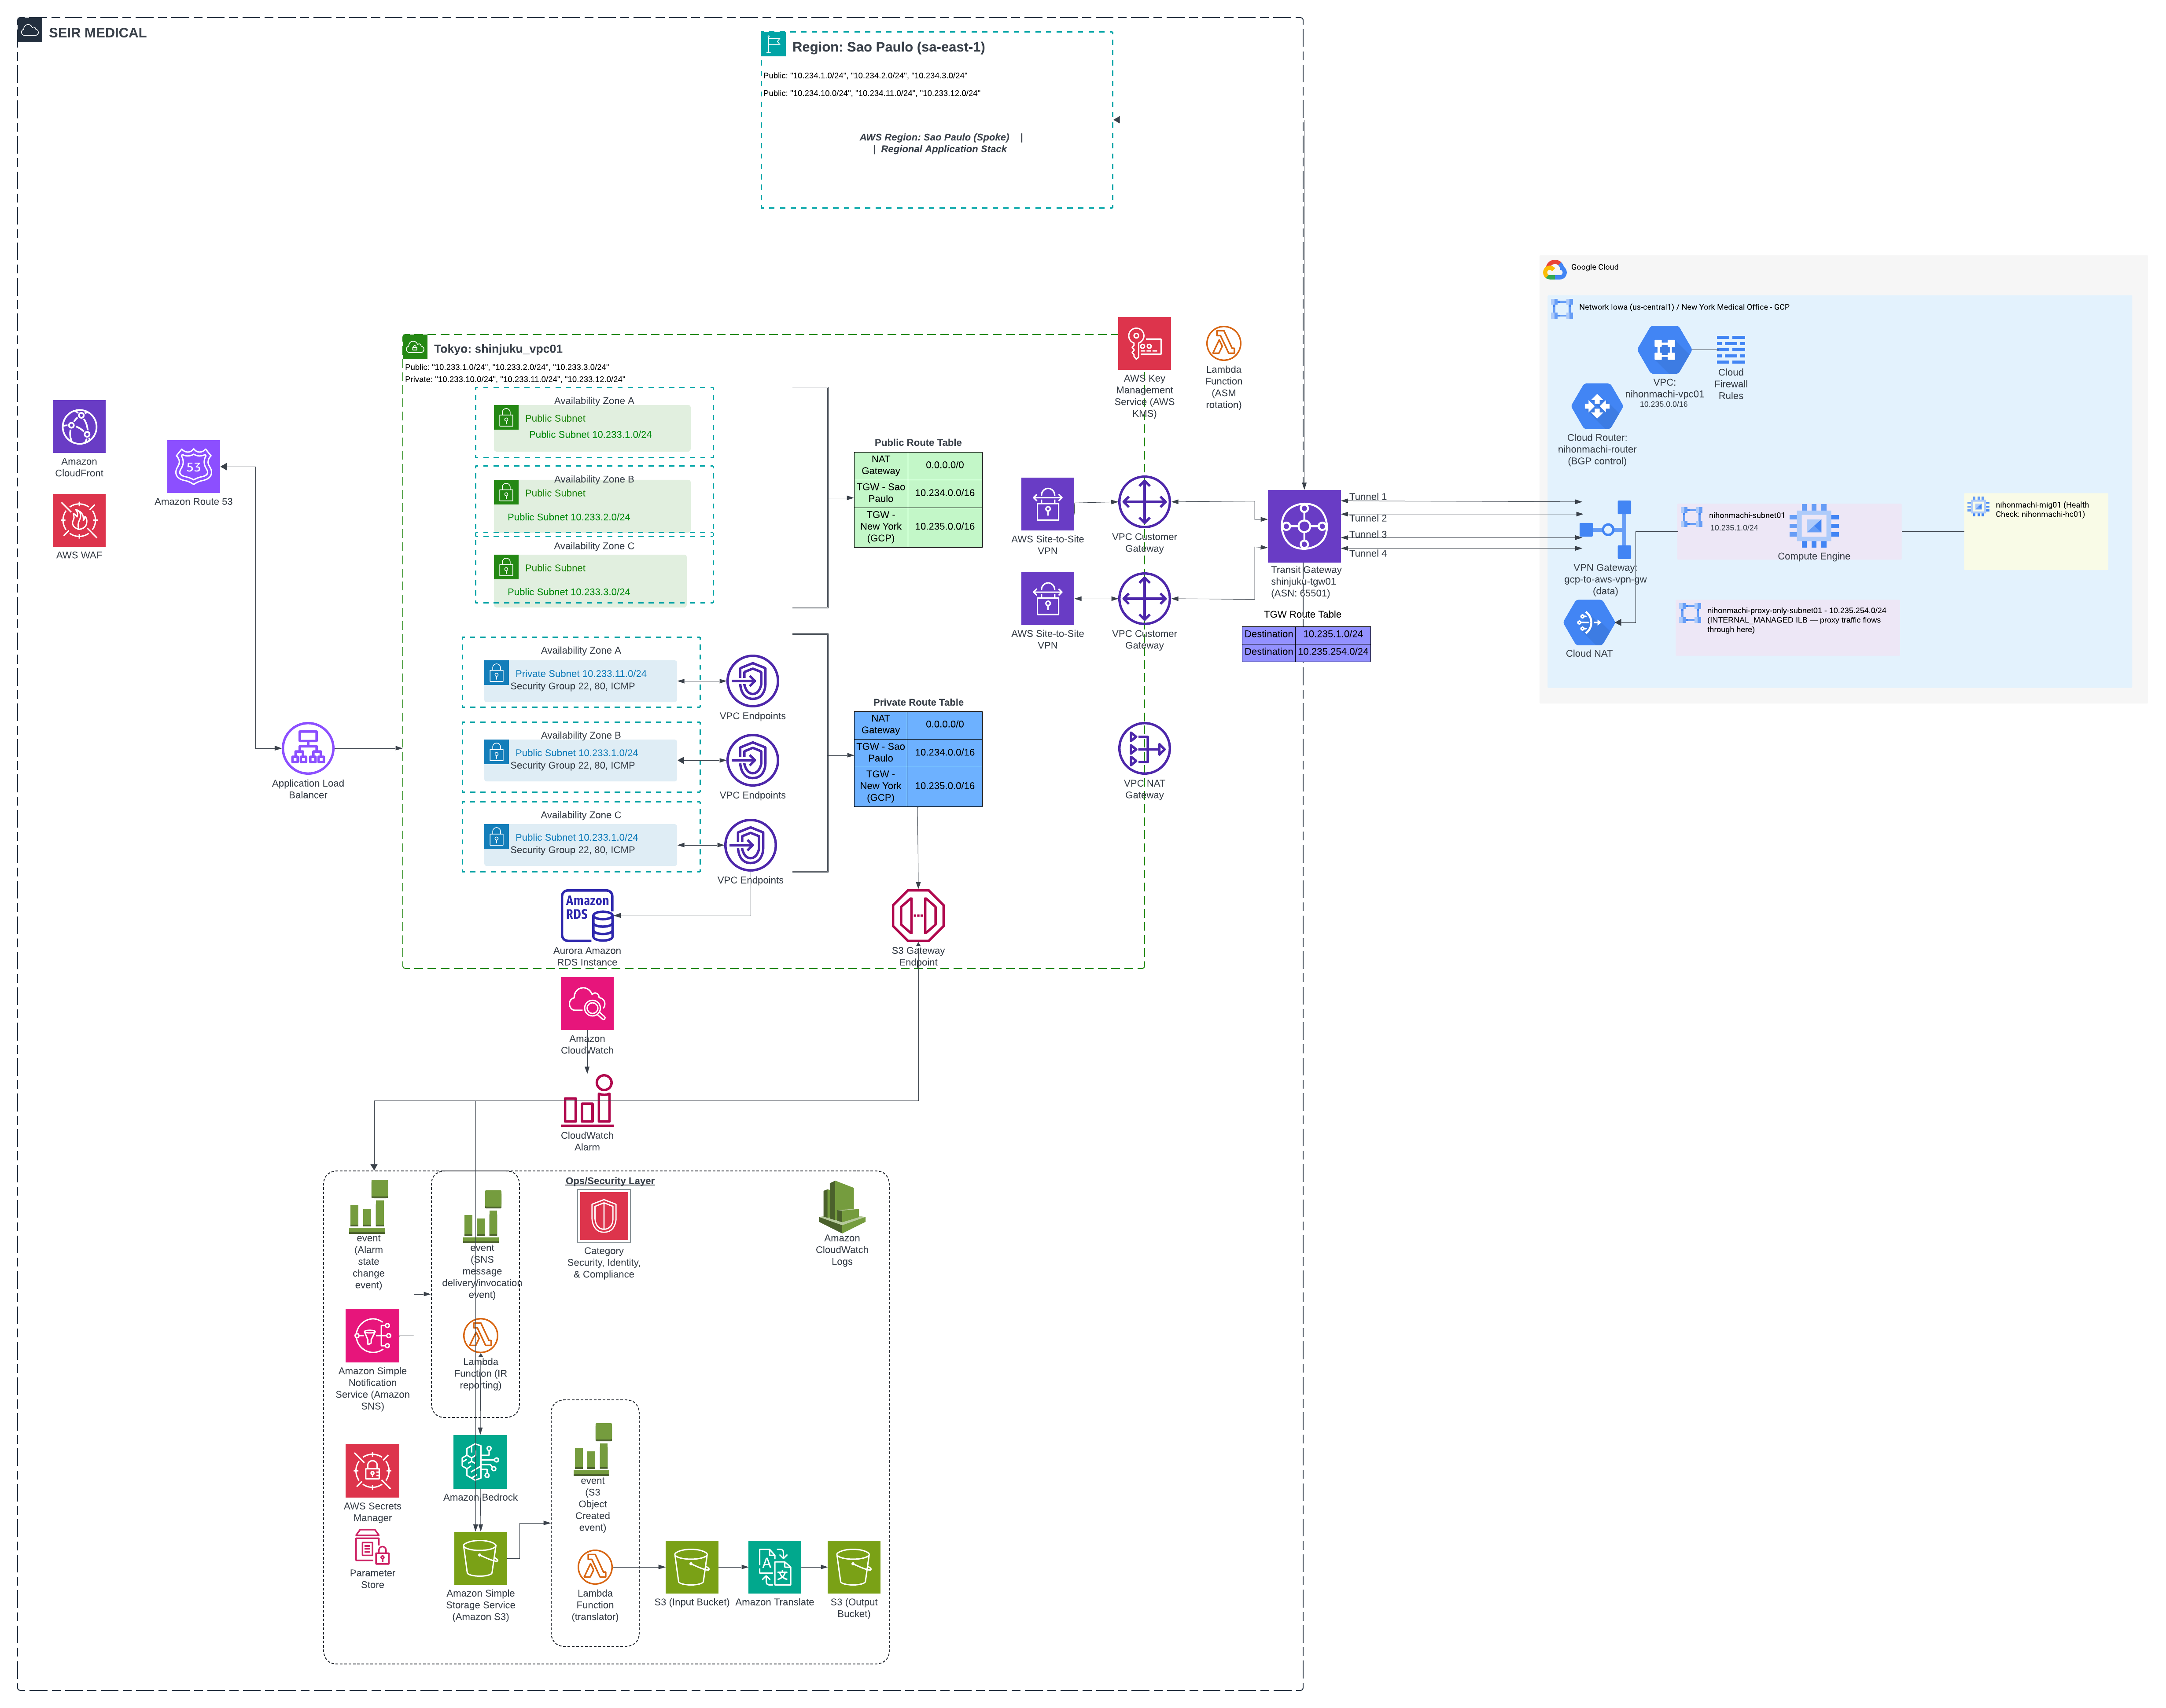
Task: Click the Private Route Table heading
Action: tap(918, 702)
